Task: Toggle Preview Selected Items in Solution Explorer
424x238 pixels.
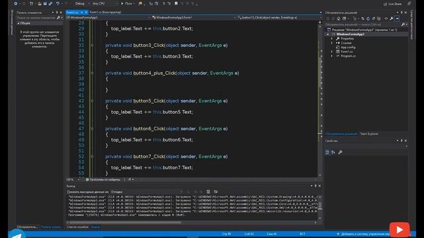Action: tap(397, 19)
